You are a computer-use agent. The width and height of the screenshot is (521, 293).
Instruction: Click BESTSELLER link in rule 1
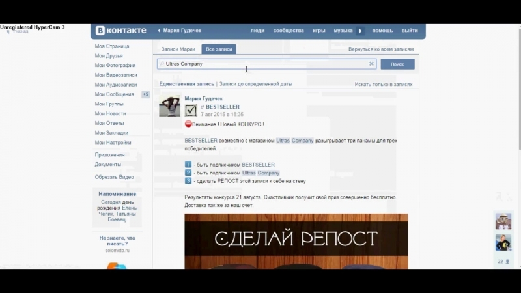pos(258,165)
